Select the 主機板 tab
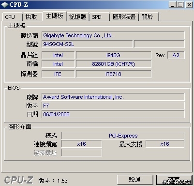The height and width of the screenshot is (186, 194). pos(55,16)
